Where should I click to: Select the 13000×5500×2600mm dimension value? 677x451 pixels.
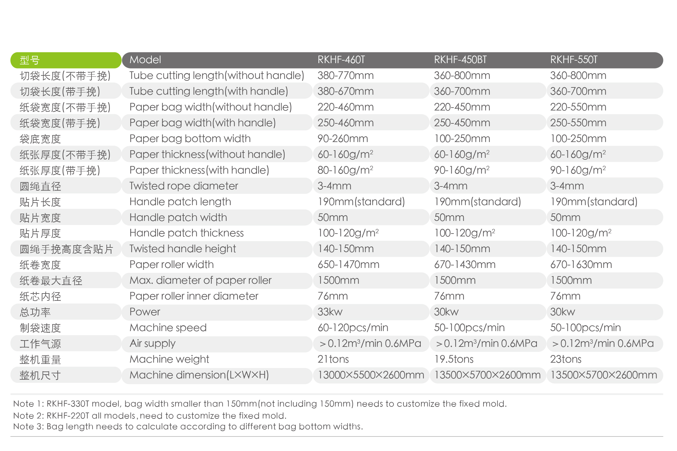(371, 375)
